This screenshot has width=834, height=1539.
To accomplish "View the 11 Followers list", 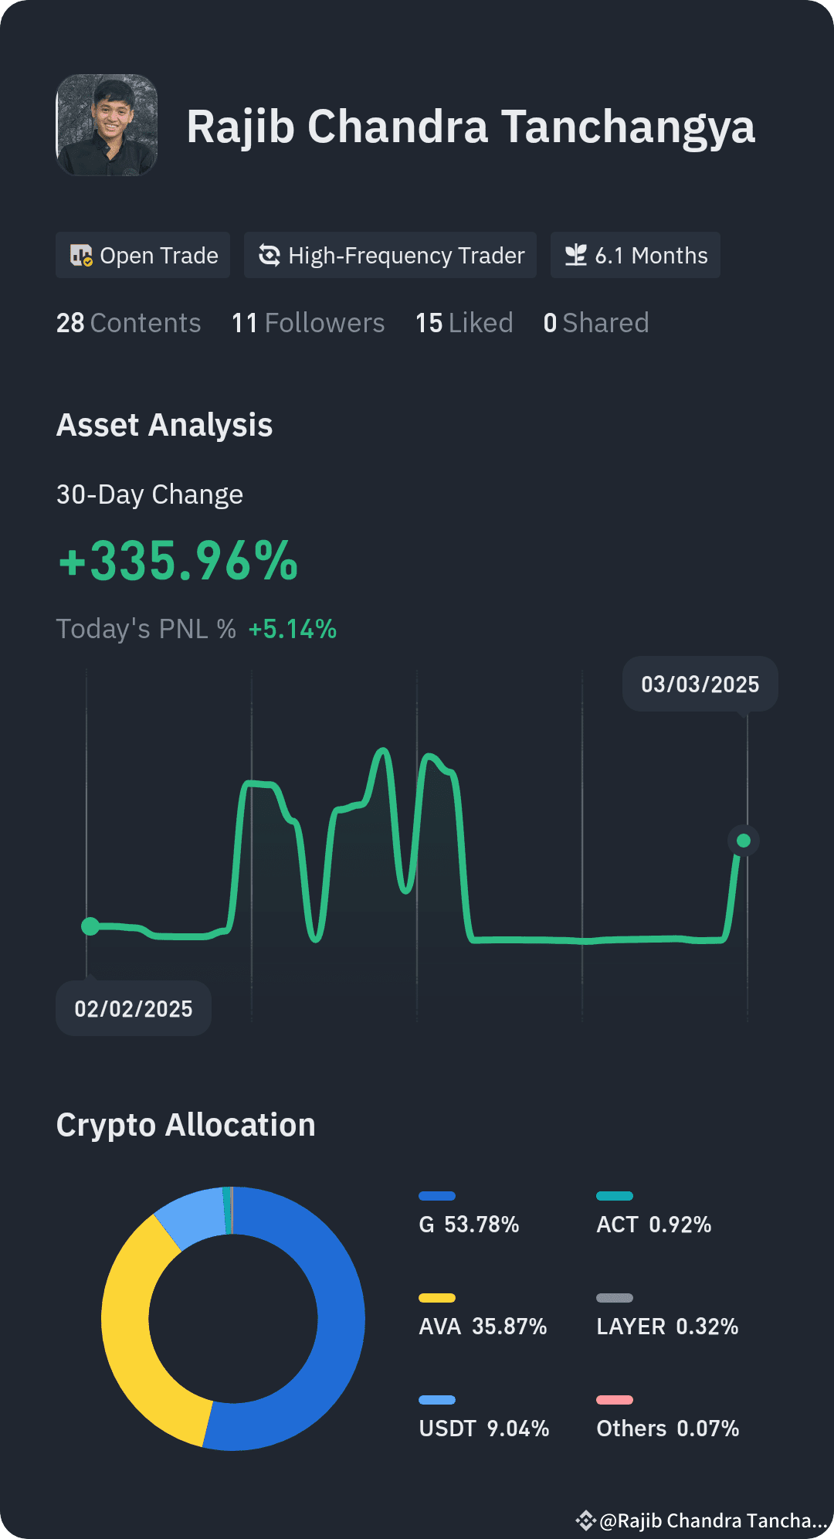I will point(307,323).
